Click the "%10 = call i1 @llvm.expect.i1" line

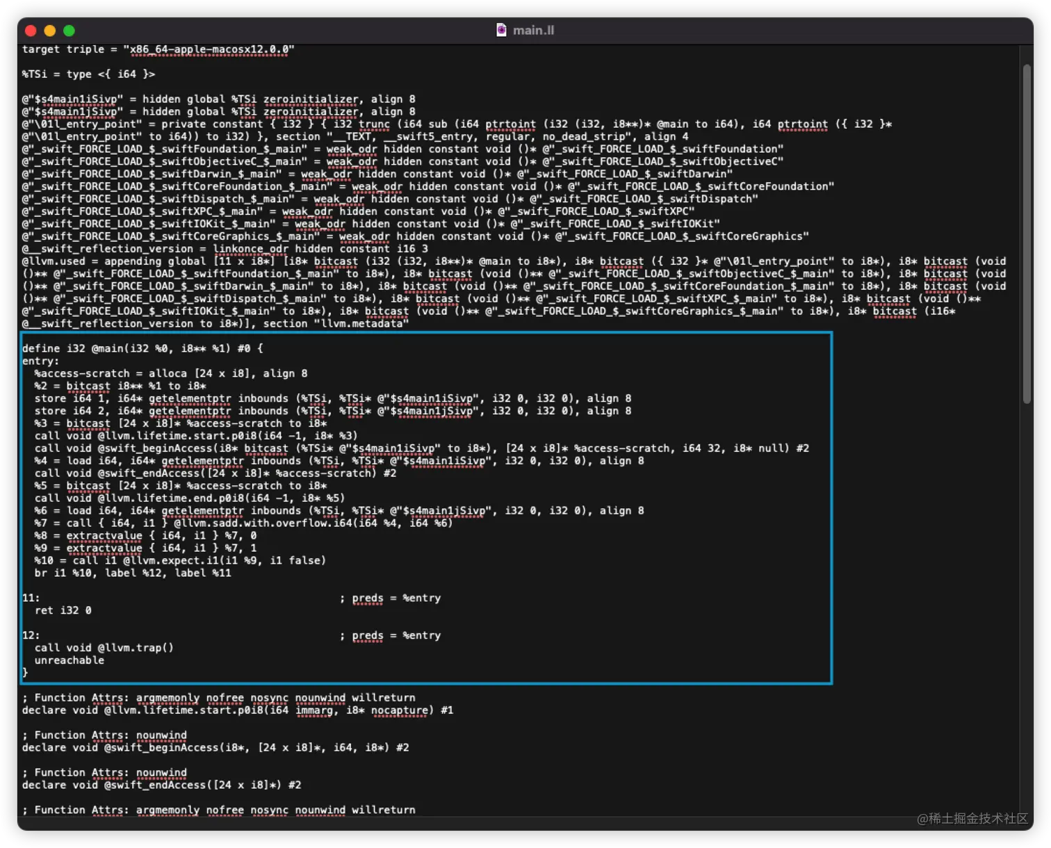180,562
